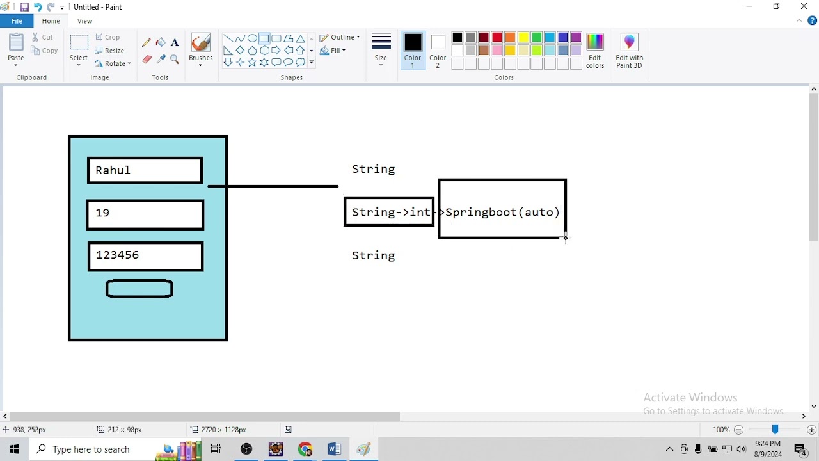Choose the Rectangle shape
Image resolution: width=819 pixels, height=461 pixels.
tap(264, 38)
